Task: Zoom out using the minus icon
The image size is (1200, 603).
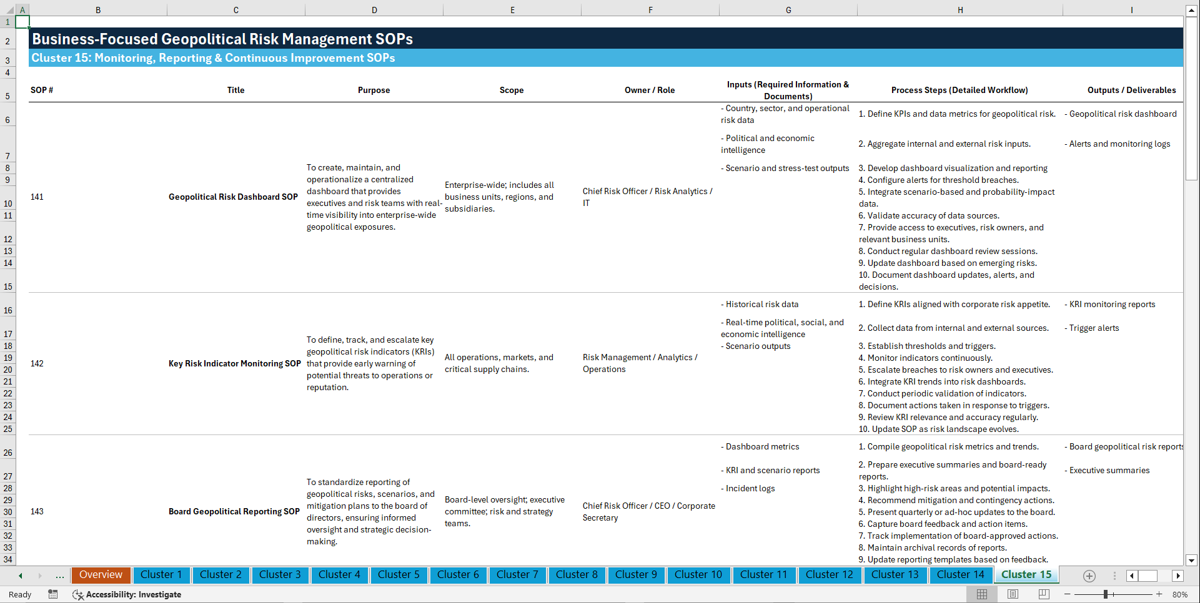Action: pos(1068,594)
